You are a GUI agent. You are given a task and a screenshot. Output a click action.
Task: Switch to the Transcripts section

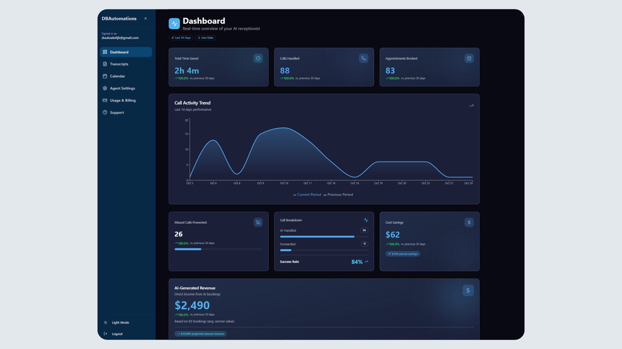click(x=119, y=64)
